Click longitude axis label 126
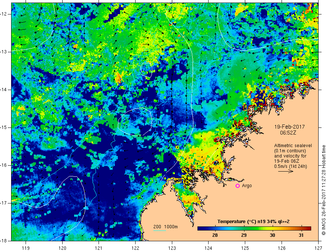This screenshot has height=252, width=326. click(282, 248)
